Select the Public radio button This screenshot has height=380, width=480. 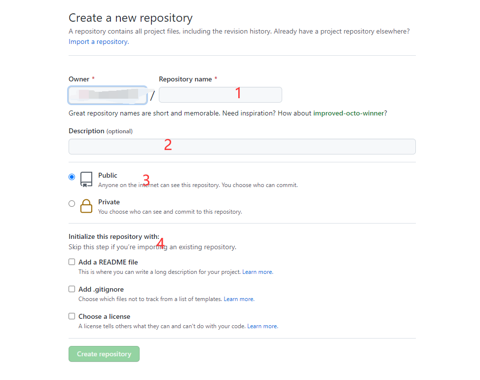point(72,177)
